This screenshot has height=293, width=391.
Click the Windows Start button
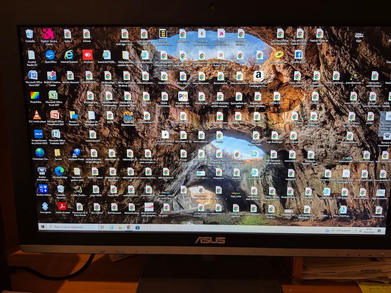(43, 227)
